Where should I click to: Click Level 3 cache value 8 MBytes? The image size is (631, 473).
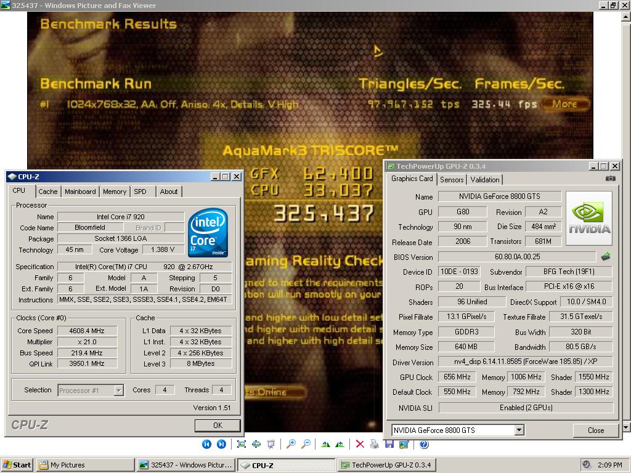coord(201,363)
